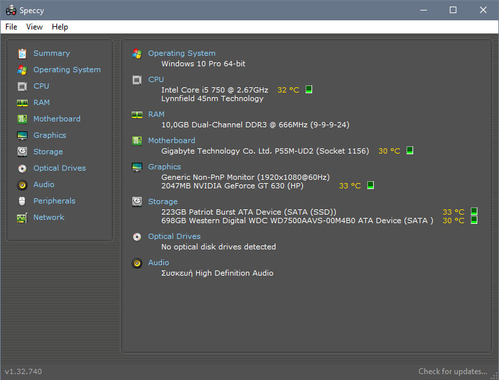Click the CPU chip icon in sidebar
This screenshot has width=499, height=380.
(22, 87)
